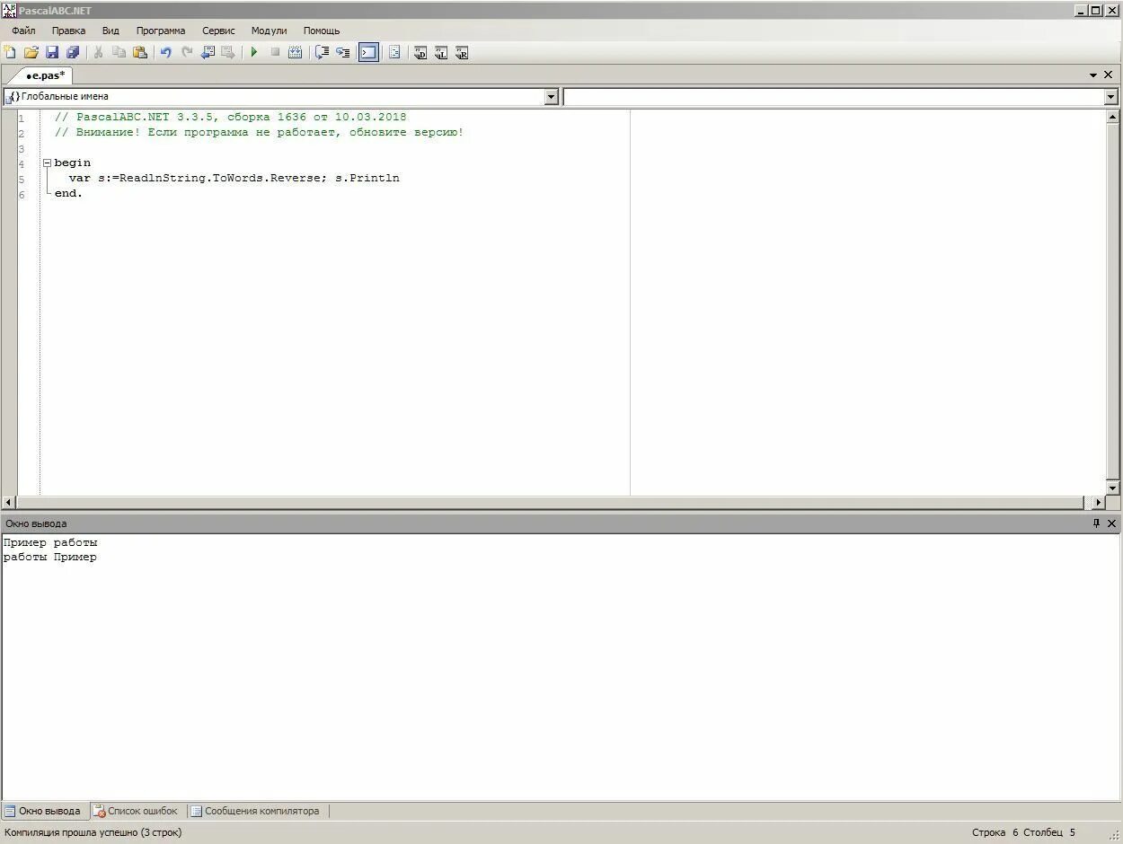Click the ReadlnString code line
Image resolution: width=1123 pixels, height=844 pixels.
(x=234, y=179)
